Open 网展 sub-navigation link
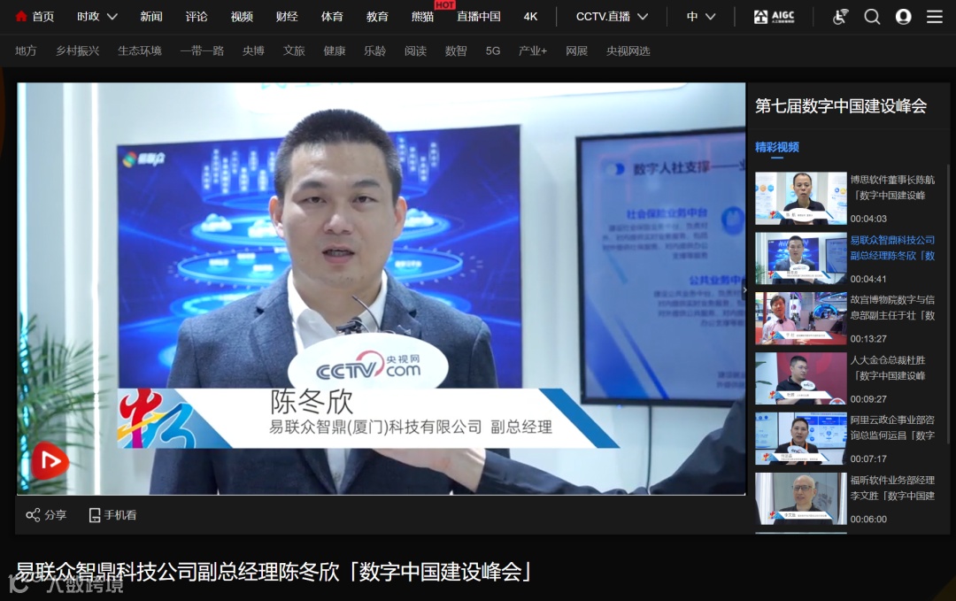This screenshot has height=601, width=956. 577,50
